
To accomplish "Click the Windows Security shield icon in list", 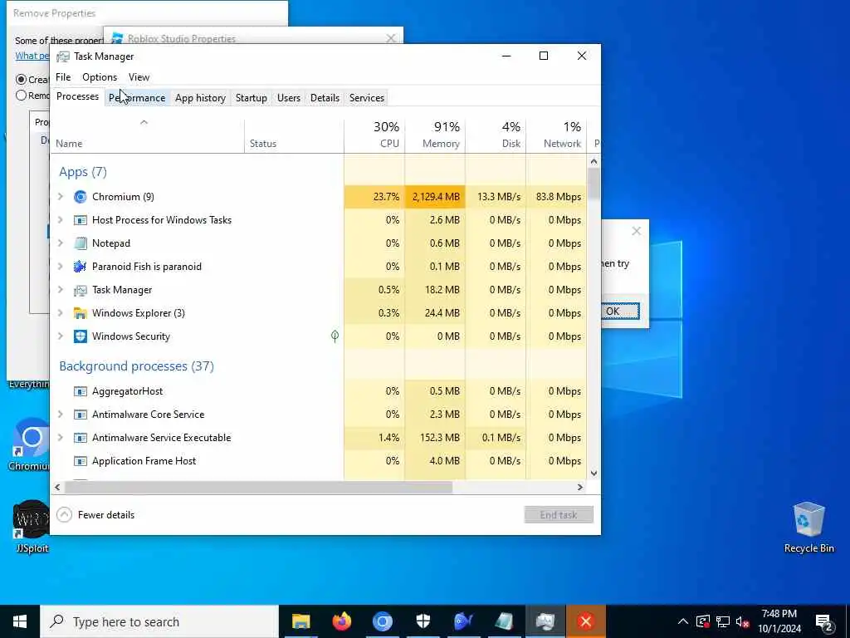I will pyautogui.click(x=81, y=336).
